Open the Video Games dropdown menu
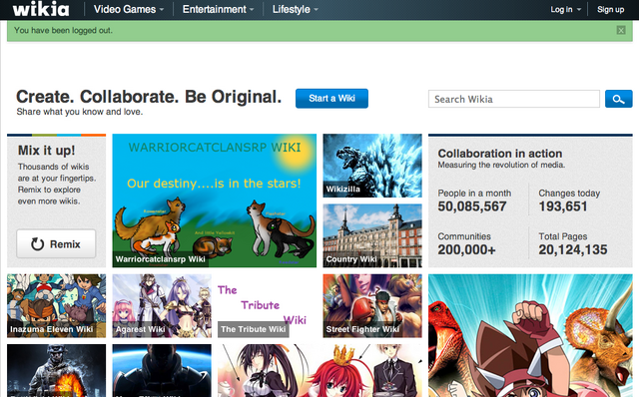This screenshot has width=639, height=397. click(x=129, y=9)
